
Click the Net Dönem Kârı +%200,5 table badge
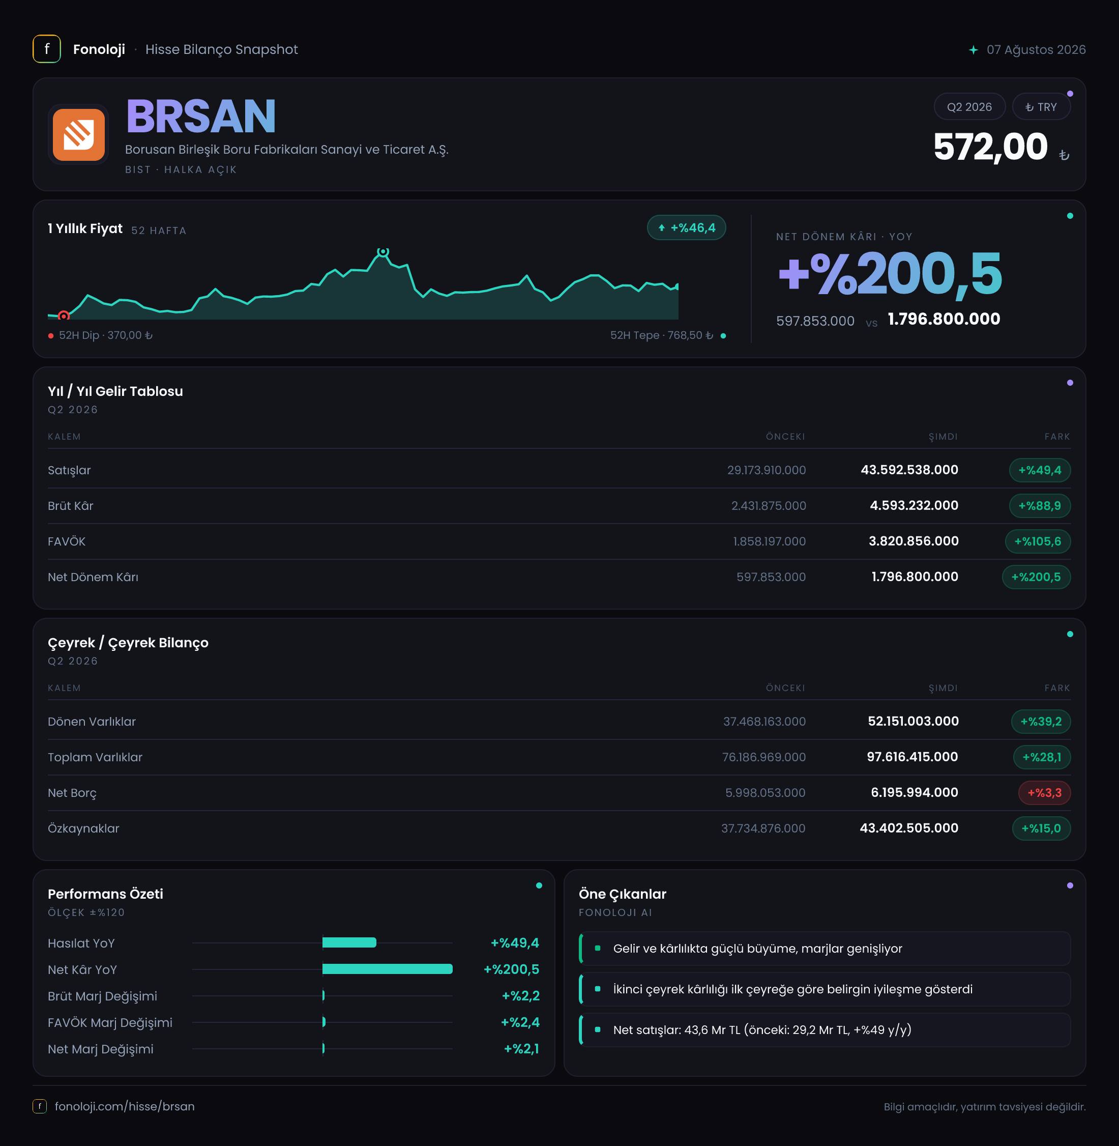tap(1036, 577)
